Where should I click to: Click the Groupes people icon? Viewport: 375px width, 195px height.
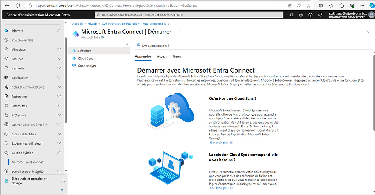point(7,59)
